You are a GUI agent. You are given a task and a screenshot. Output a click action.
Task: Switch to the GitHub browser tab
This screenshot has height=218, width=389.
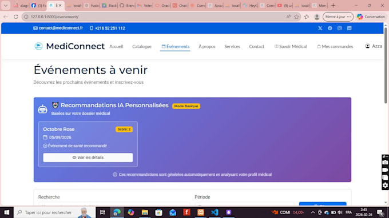point(127,6)
